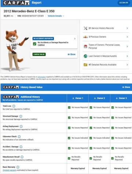
Task: Select the Owner 1 column header
Action: [x=78, y=98]
